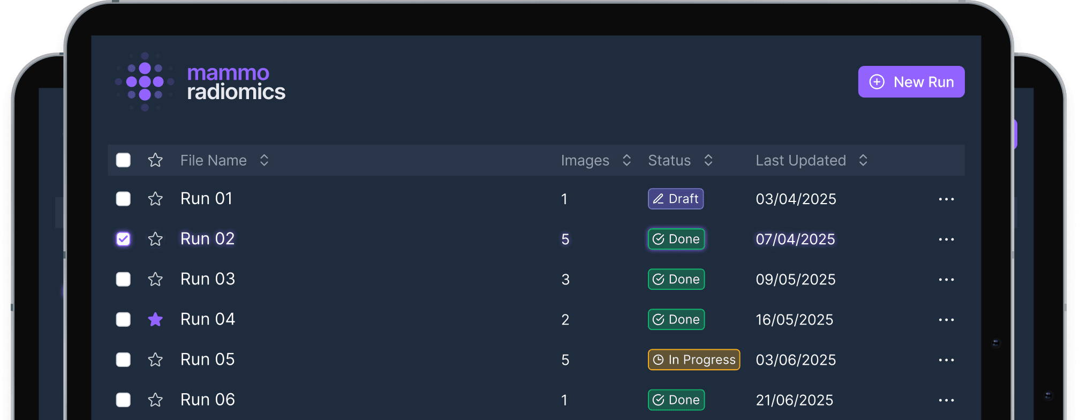
Task: Click the Draft status badge
Action: pos(676,199)
